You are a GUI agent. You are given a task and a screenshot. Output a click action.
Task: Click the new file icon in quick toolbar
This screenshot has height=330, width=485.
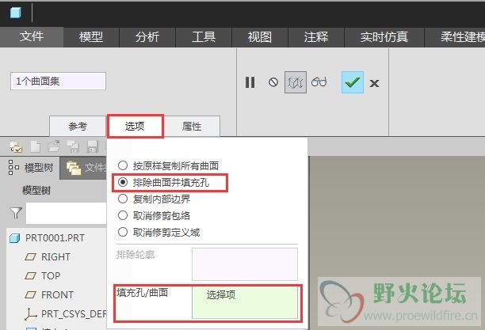(35, 146)
